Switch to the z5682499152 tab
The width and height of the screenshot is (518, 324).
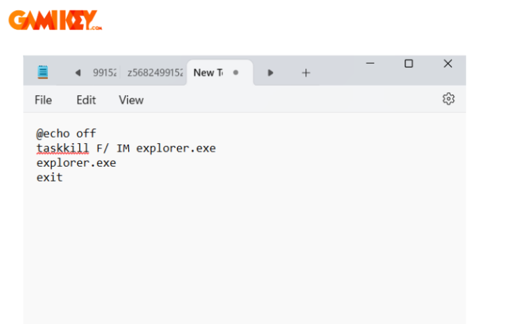coord(155,73)
